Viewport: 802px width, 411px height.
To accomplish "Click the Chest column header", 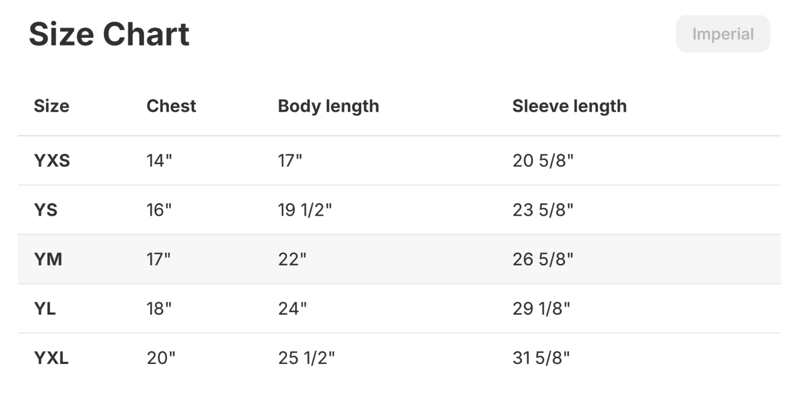I will [171, 106].
